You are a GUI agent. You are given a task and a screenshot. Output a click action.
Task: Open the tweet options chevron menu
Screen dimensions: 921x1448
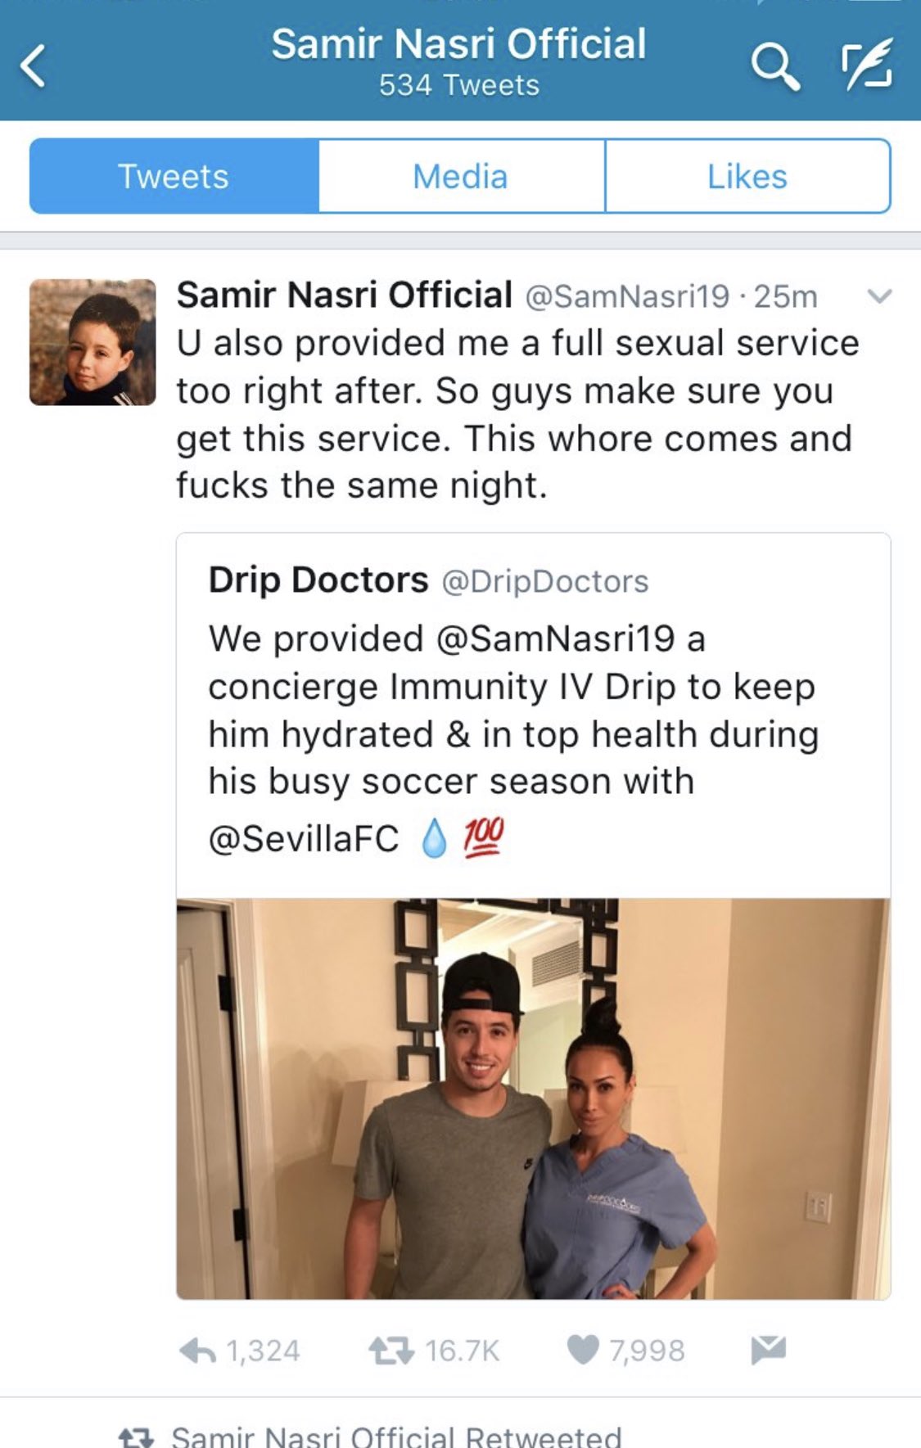coord(879,296)
